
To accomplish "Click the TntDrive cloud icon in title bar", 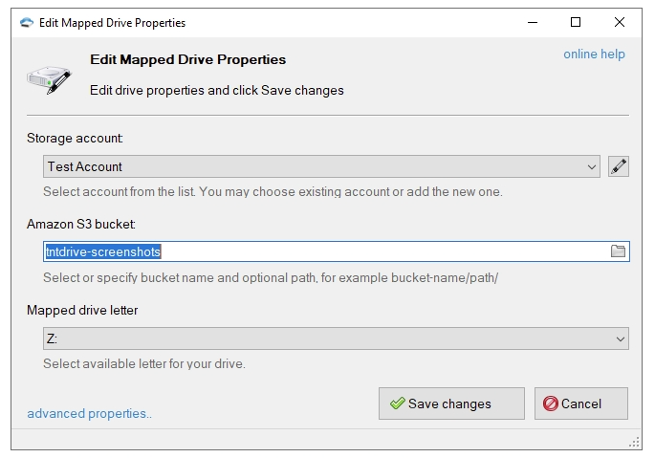I will pos(26,22).
